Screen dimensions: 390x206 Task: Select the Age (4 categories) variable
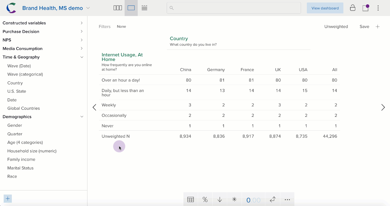[25, 142]
